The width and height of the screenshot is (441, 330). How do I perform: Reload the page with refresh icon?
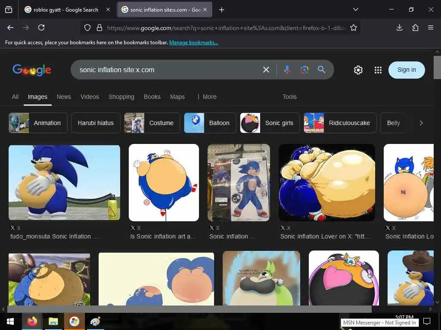pos(41,27)
